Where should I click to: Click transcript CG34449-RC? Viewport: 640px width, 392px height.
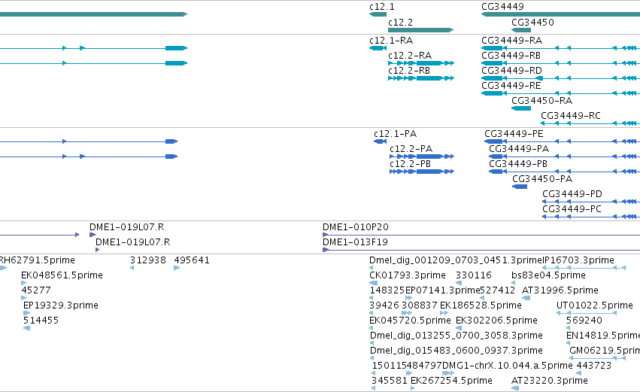tap(590, 123)
